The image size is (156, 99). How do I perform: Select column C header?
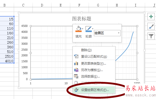(x=23, y=5)
